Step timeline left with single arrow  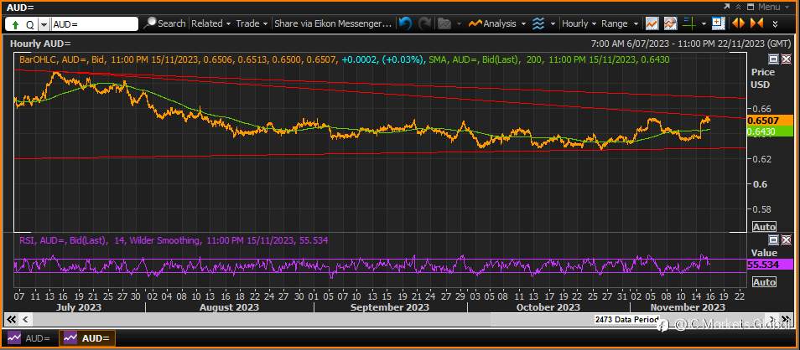(25, 320)
